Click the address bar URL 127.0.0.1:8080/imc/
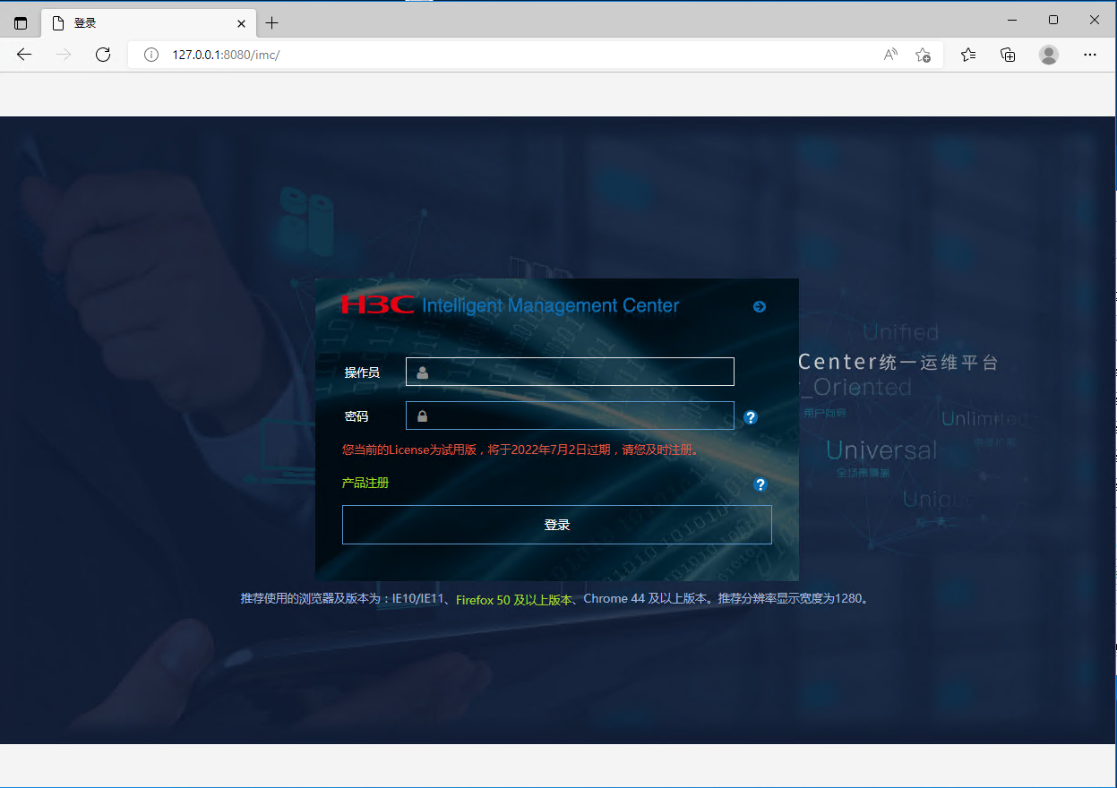1117x788 pixels. [226, 55]
